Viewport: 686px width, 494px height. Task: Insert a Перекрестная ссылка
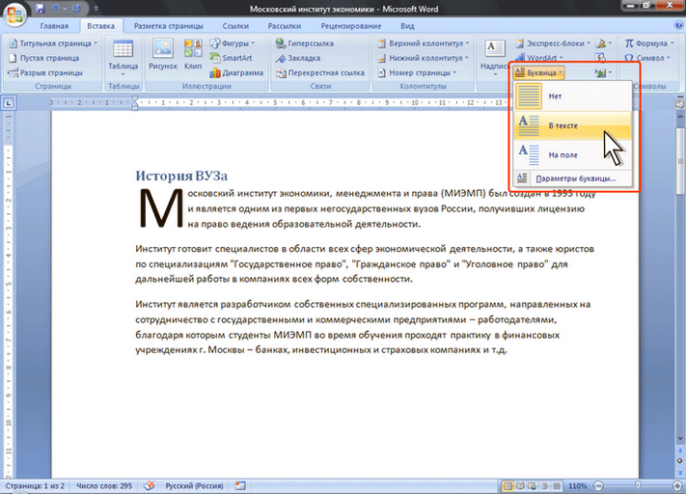pos(319,72)
